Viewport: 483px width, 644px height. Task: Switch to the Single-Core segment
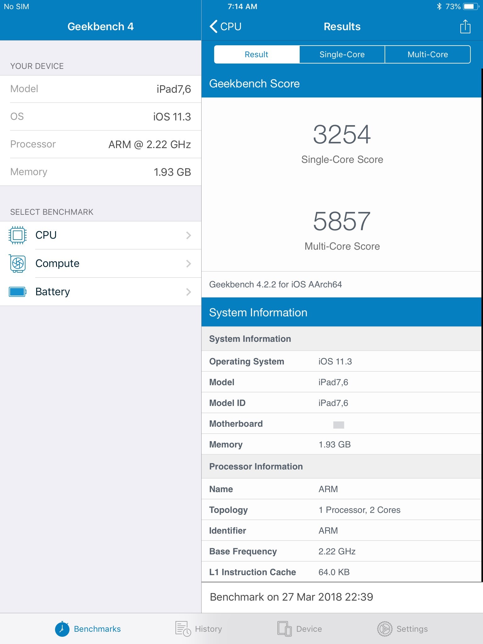(342, 54)
